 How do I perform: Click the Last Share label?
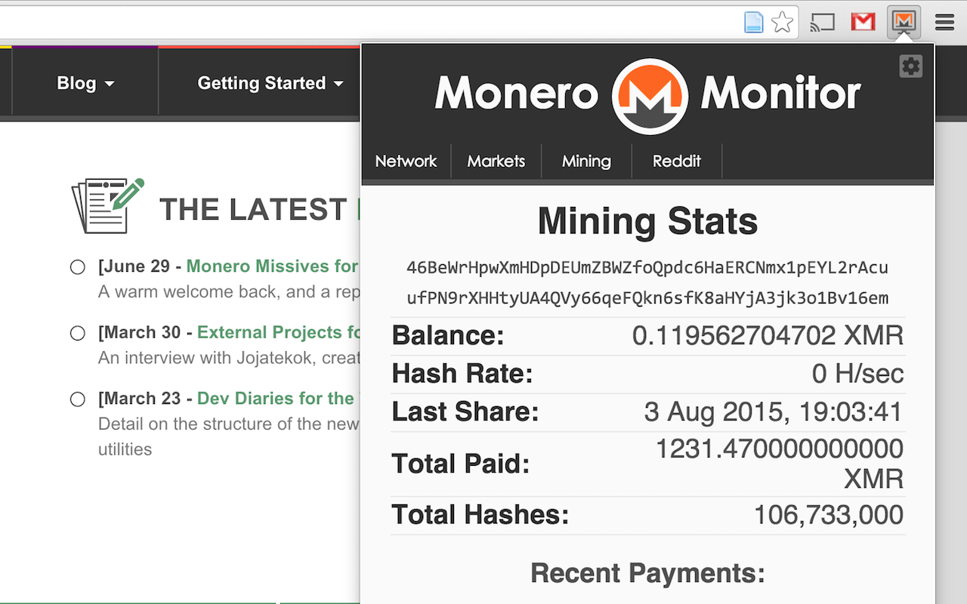point(465,411)
